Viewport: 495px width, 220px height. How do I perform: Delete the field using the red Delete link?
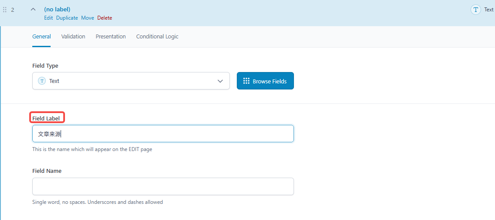105,18
